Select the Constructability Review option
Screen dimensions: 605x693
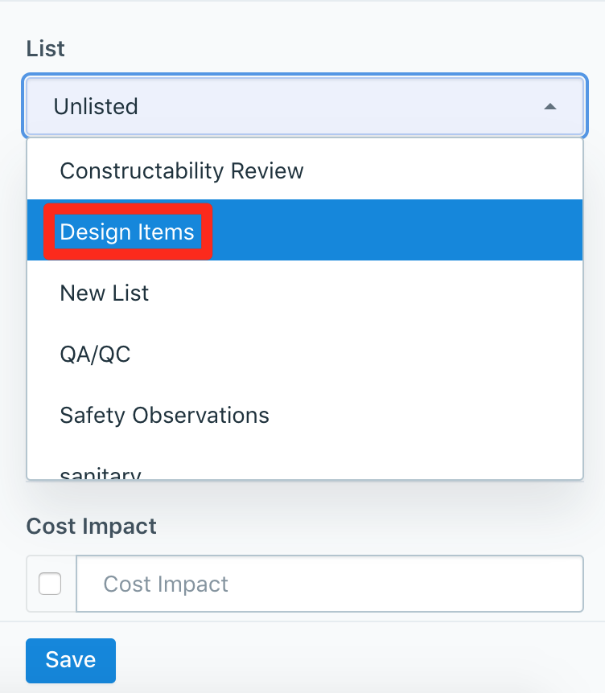tap(182, 170)
